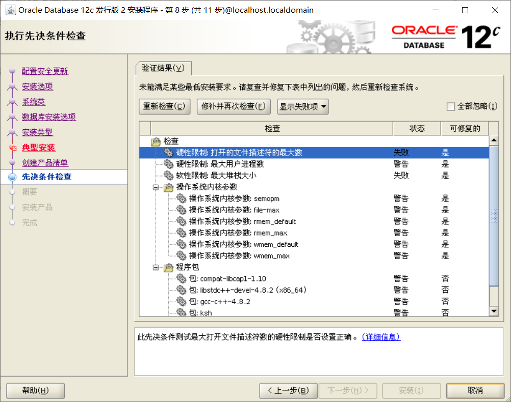Click the scrollbar up arrow in results table
This screenshot has width=511, height=402.
pyautogui.click(x=494, y=140)
